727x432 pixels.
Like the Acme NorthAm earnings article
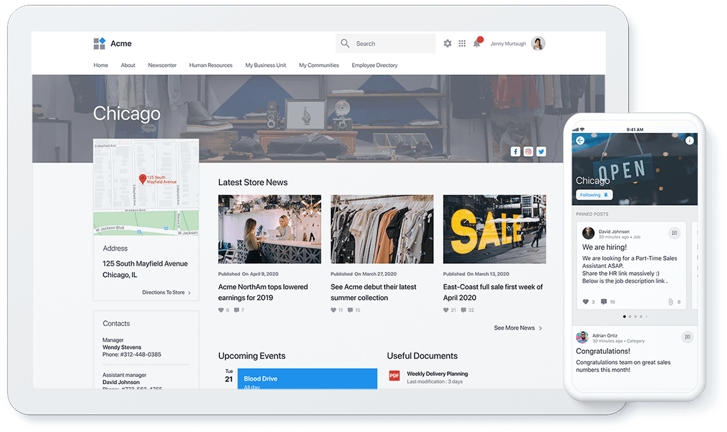pos(221,310)
